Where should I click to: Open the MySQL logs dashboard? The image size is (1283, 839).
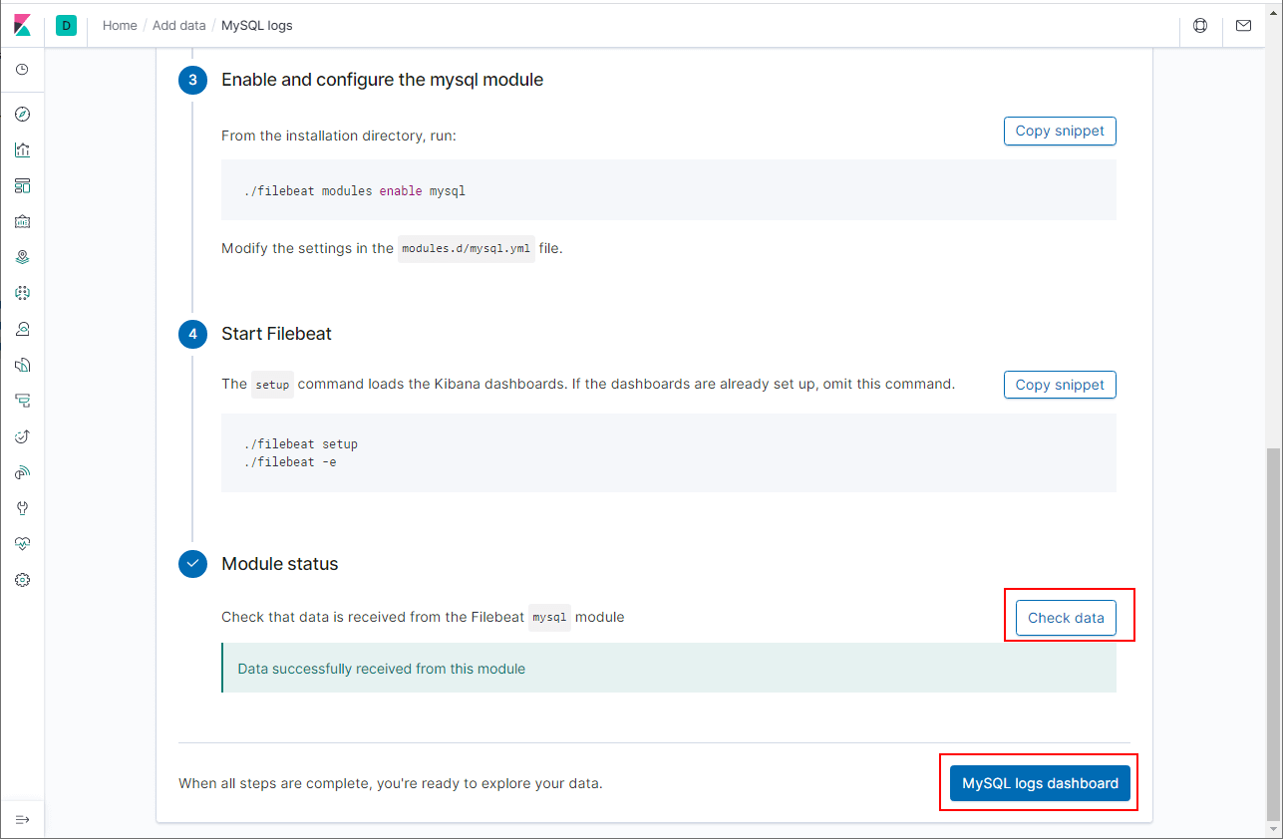coord(1040,783)
